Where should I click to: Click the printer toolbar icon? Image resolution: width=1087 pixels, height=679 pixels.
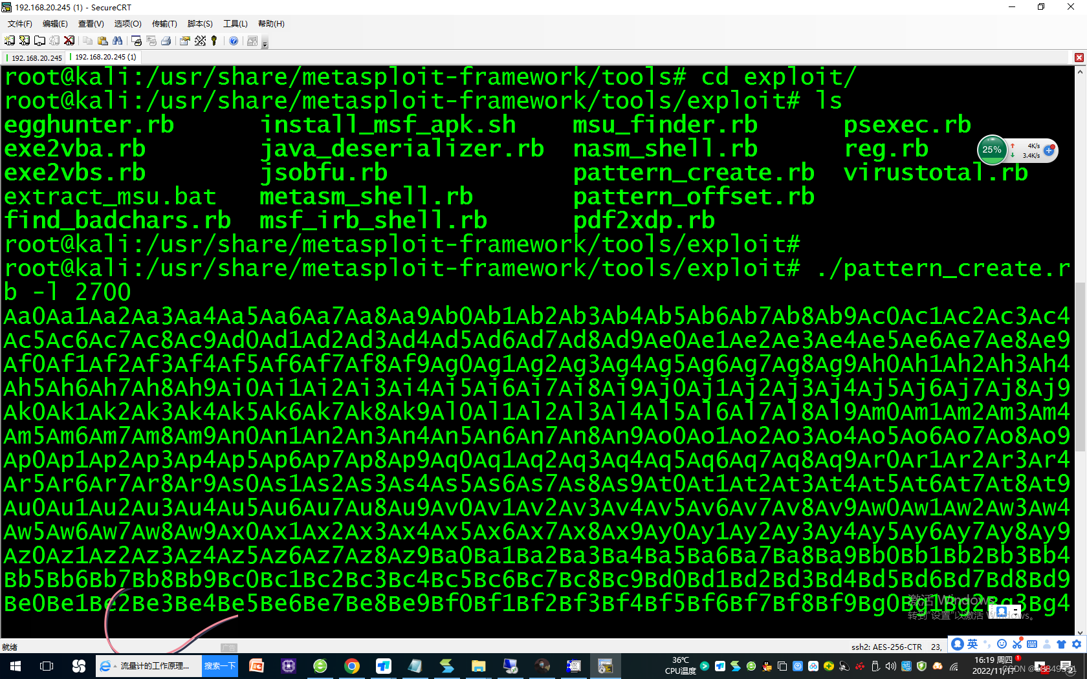pyautogui.click(x=166, y=41)
